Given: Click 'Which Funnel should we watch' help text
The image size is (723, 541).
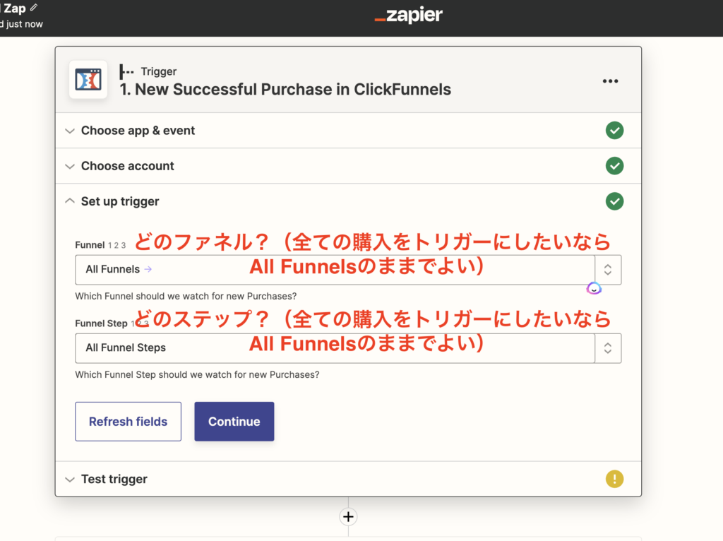Looking at the screenshot, I should click(186, 296).
